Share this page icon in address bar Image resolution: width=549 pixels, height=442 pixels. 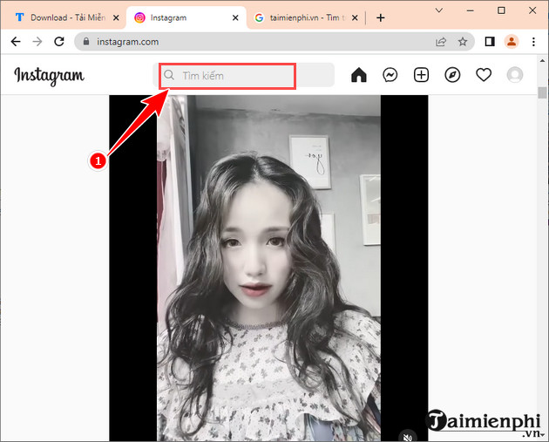point(441,42)
